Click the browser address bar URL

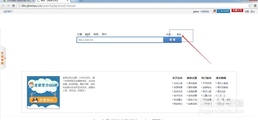(x=49, y=6)
